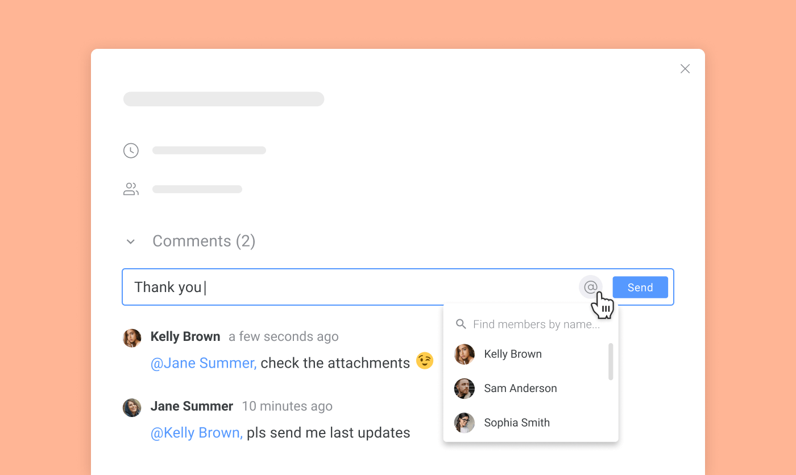Viewport: 796px width, 475px height.
Task: Select Kelly Brown from the members dropdown
Action: [512, 354]
